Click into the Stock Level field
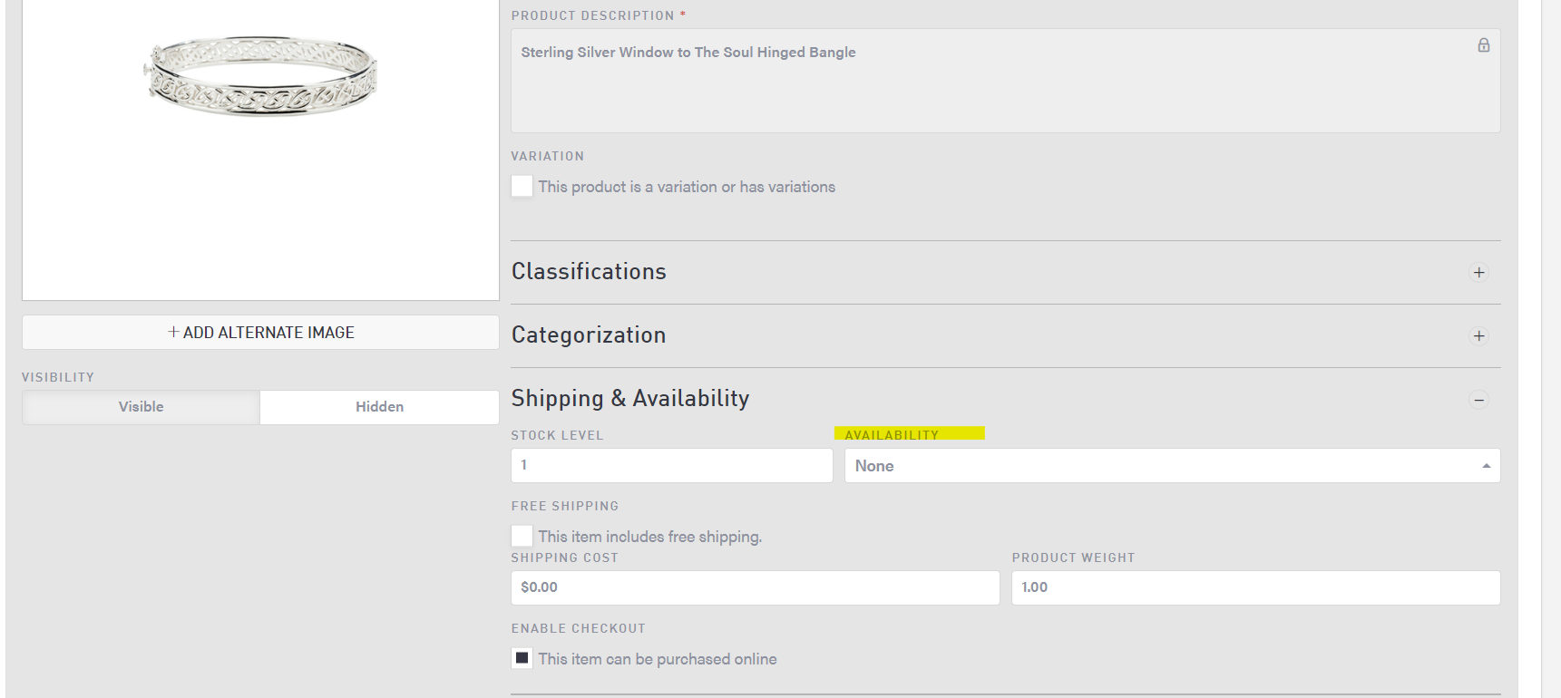This screenshot has width=1561, height=698. [x=671, y=466]
